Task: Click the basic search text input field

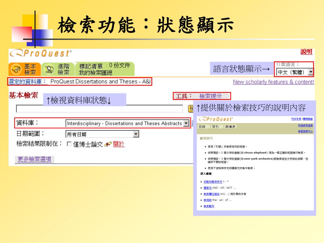Action: tap(99, 109)
